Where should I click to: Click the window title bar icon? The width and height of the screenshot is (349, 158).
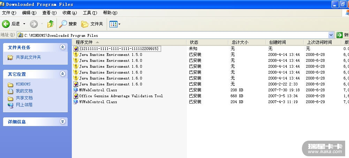pyautogui.click(x=2, y=4)
